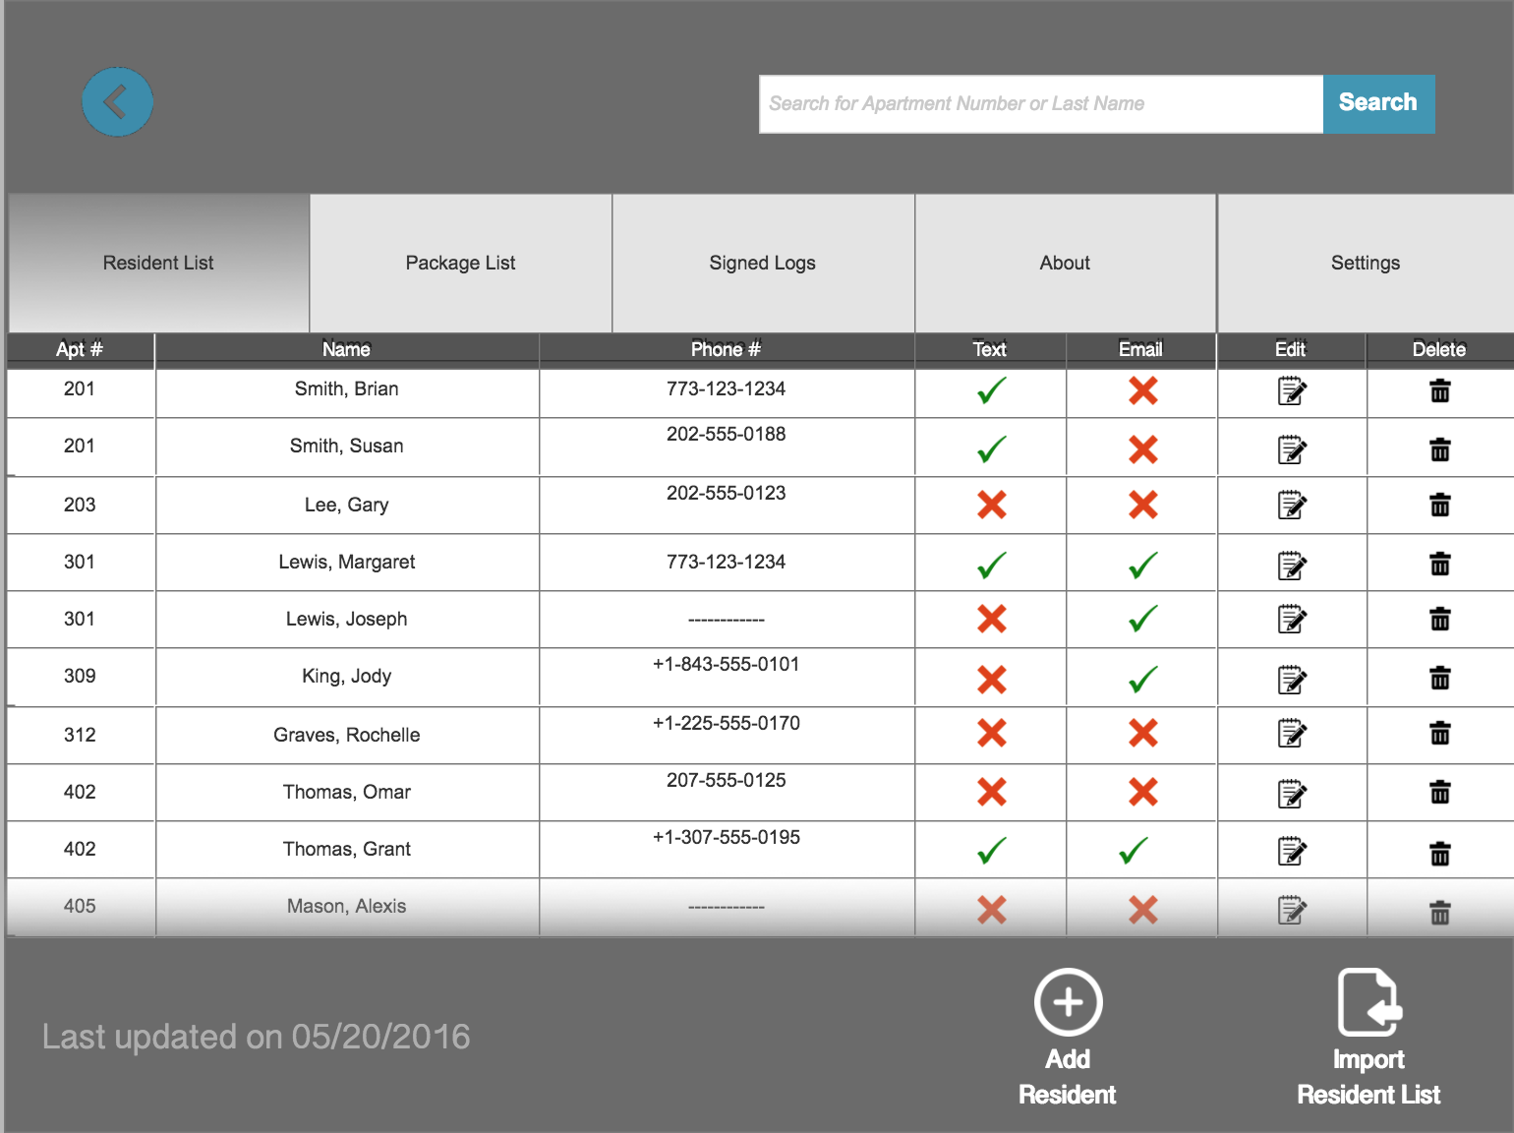Edit Lewis, Joseph's record
The image size is (1514, 1133).
[1292, 620]
